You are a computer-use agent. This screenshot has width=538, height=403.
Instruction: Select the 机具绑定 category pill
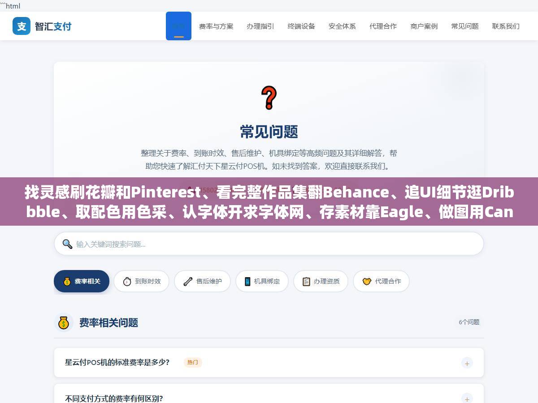[262, 281]
